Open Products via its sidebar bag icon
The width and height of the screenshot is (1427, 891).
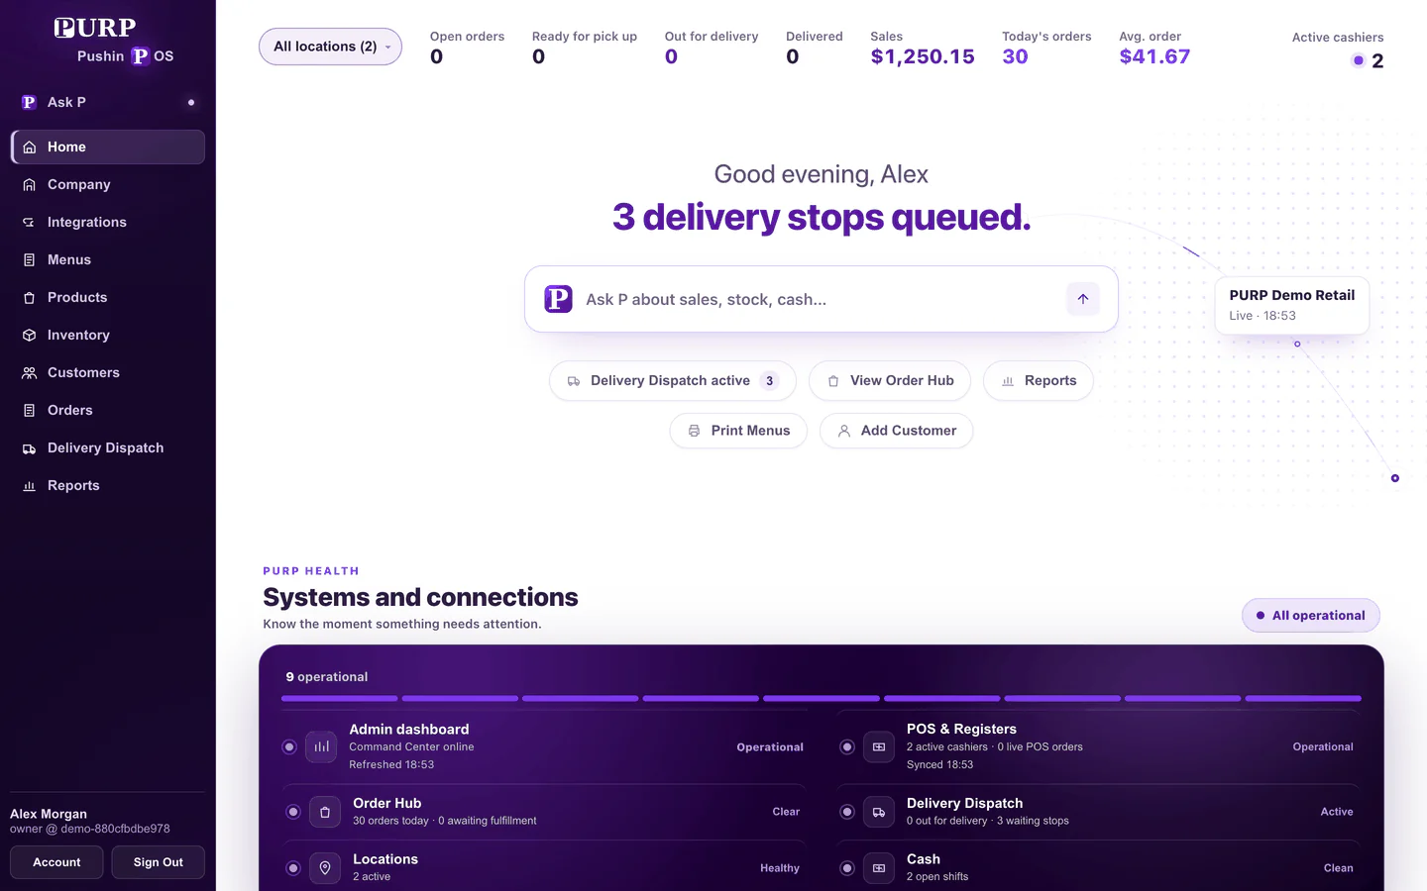(x=30, y=298)
